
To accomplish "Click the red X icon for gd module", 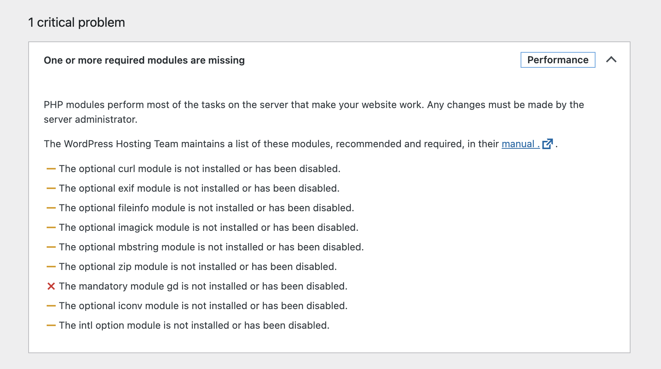I will coord(51,286).
